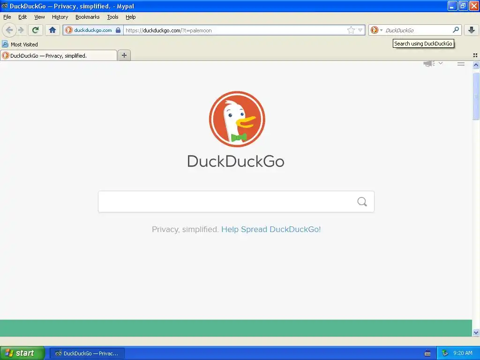Open the tab groups grid icon
This screenshot has width=480, height=360.
(x=475, y=55)
